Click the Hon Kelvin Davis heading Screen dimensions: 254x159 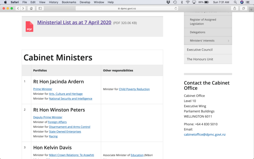pos(52,147)
